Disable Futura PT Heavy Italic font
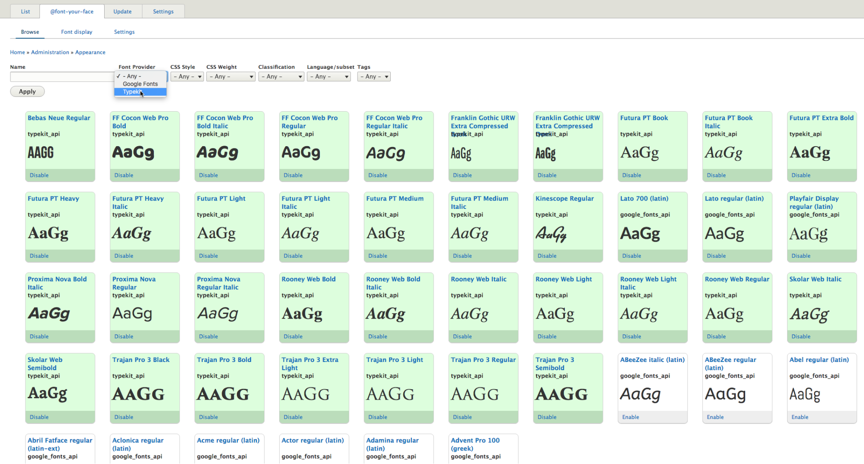This screenshot has height=464, width=864. (124, 256)
